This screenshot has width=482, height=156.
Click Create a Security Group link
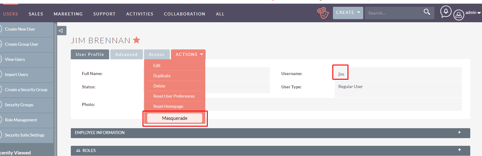26,90
